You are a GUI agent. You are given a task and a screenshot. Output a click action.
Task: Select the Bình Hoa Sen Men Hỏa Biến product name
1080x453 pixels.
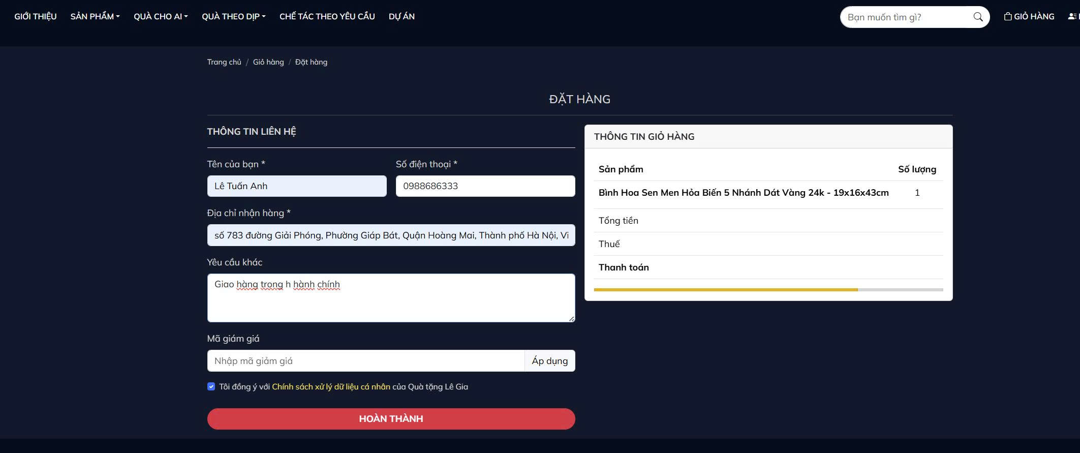click(744, 193)
